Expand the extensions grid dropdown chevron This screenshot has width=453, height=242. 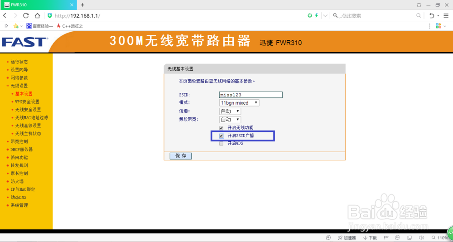444,26
